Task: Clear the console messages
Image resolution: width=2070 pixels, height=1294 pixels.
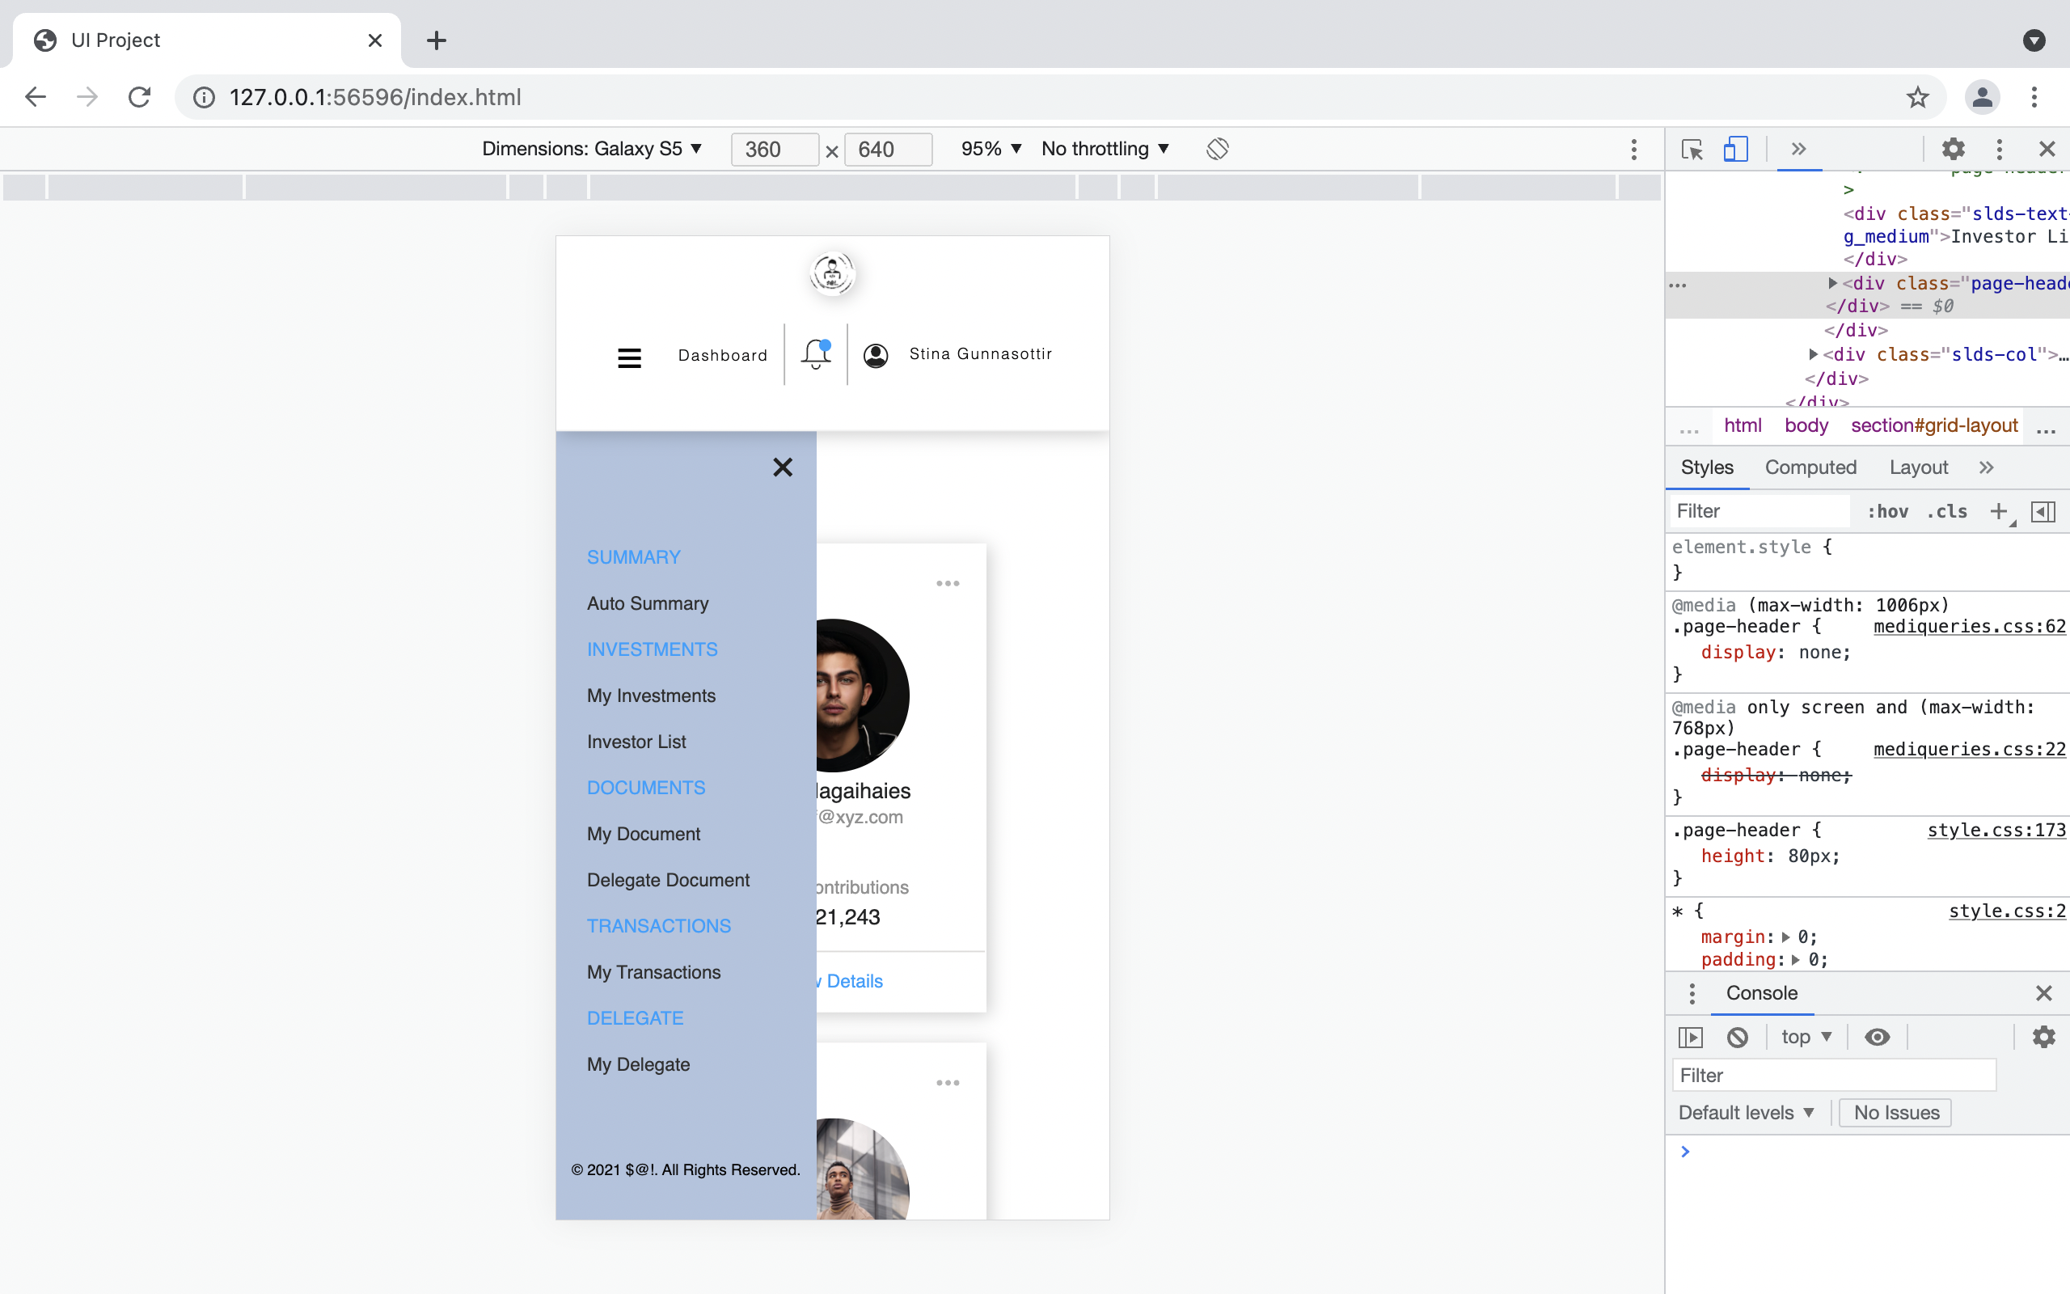Action: [x=1737, y=1036]
